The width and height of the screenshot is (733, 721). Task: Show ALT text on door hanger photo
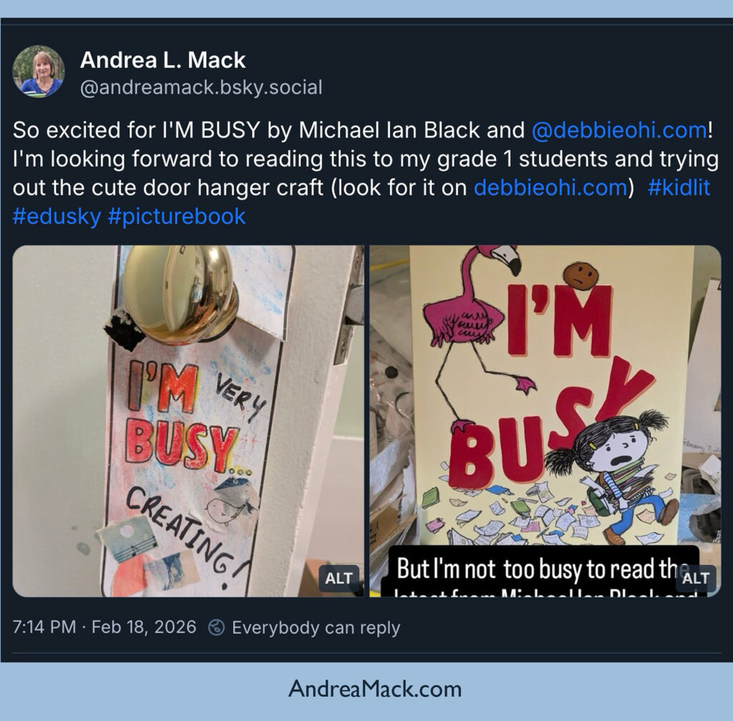pyautogui.click(x=339, y=579)
